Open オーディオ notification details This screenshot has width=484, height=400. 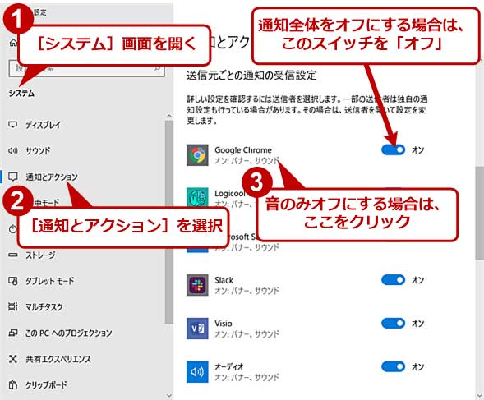click(233, 372)
